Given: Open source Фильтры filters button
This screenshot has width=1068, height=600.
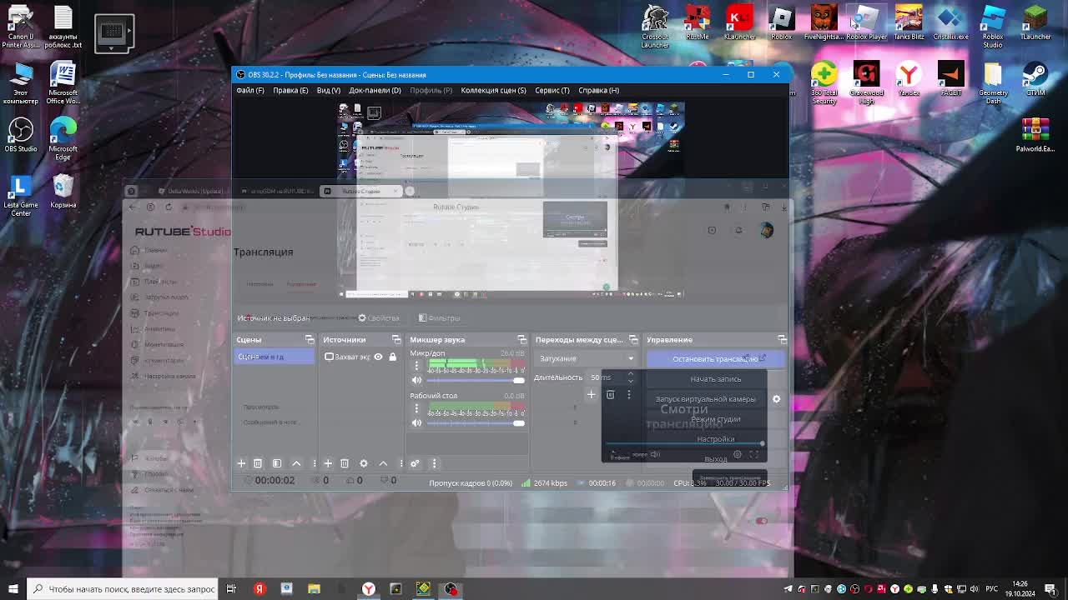Looking at the screenshot, I should 439,317.
